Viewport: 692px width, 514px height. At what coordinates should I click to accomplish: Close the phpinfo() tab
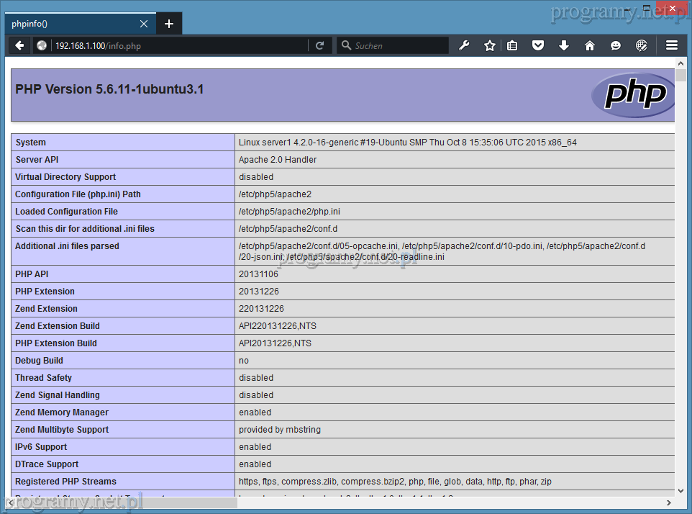coord(144,24)
